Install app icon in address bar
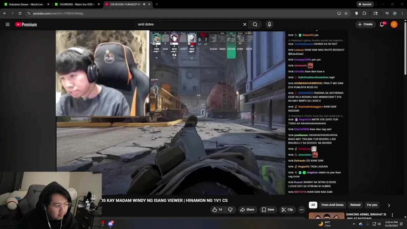 click(x=339, y=13)
